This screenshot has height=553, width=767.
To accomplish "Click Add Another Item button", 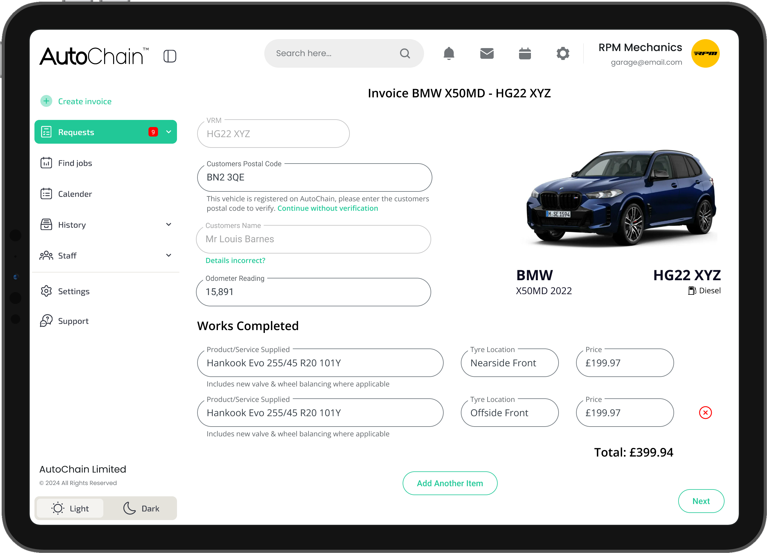I will tap(450, 483).
